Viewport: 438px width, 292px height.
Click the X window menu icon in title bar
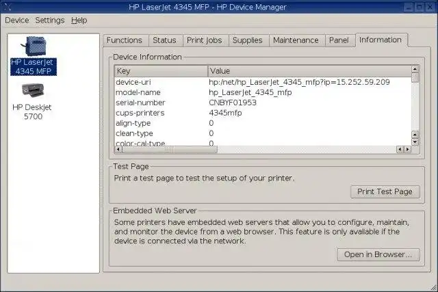click(8, 7)
